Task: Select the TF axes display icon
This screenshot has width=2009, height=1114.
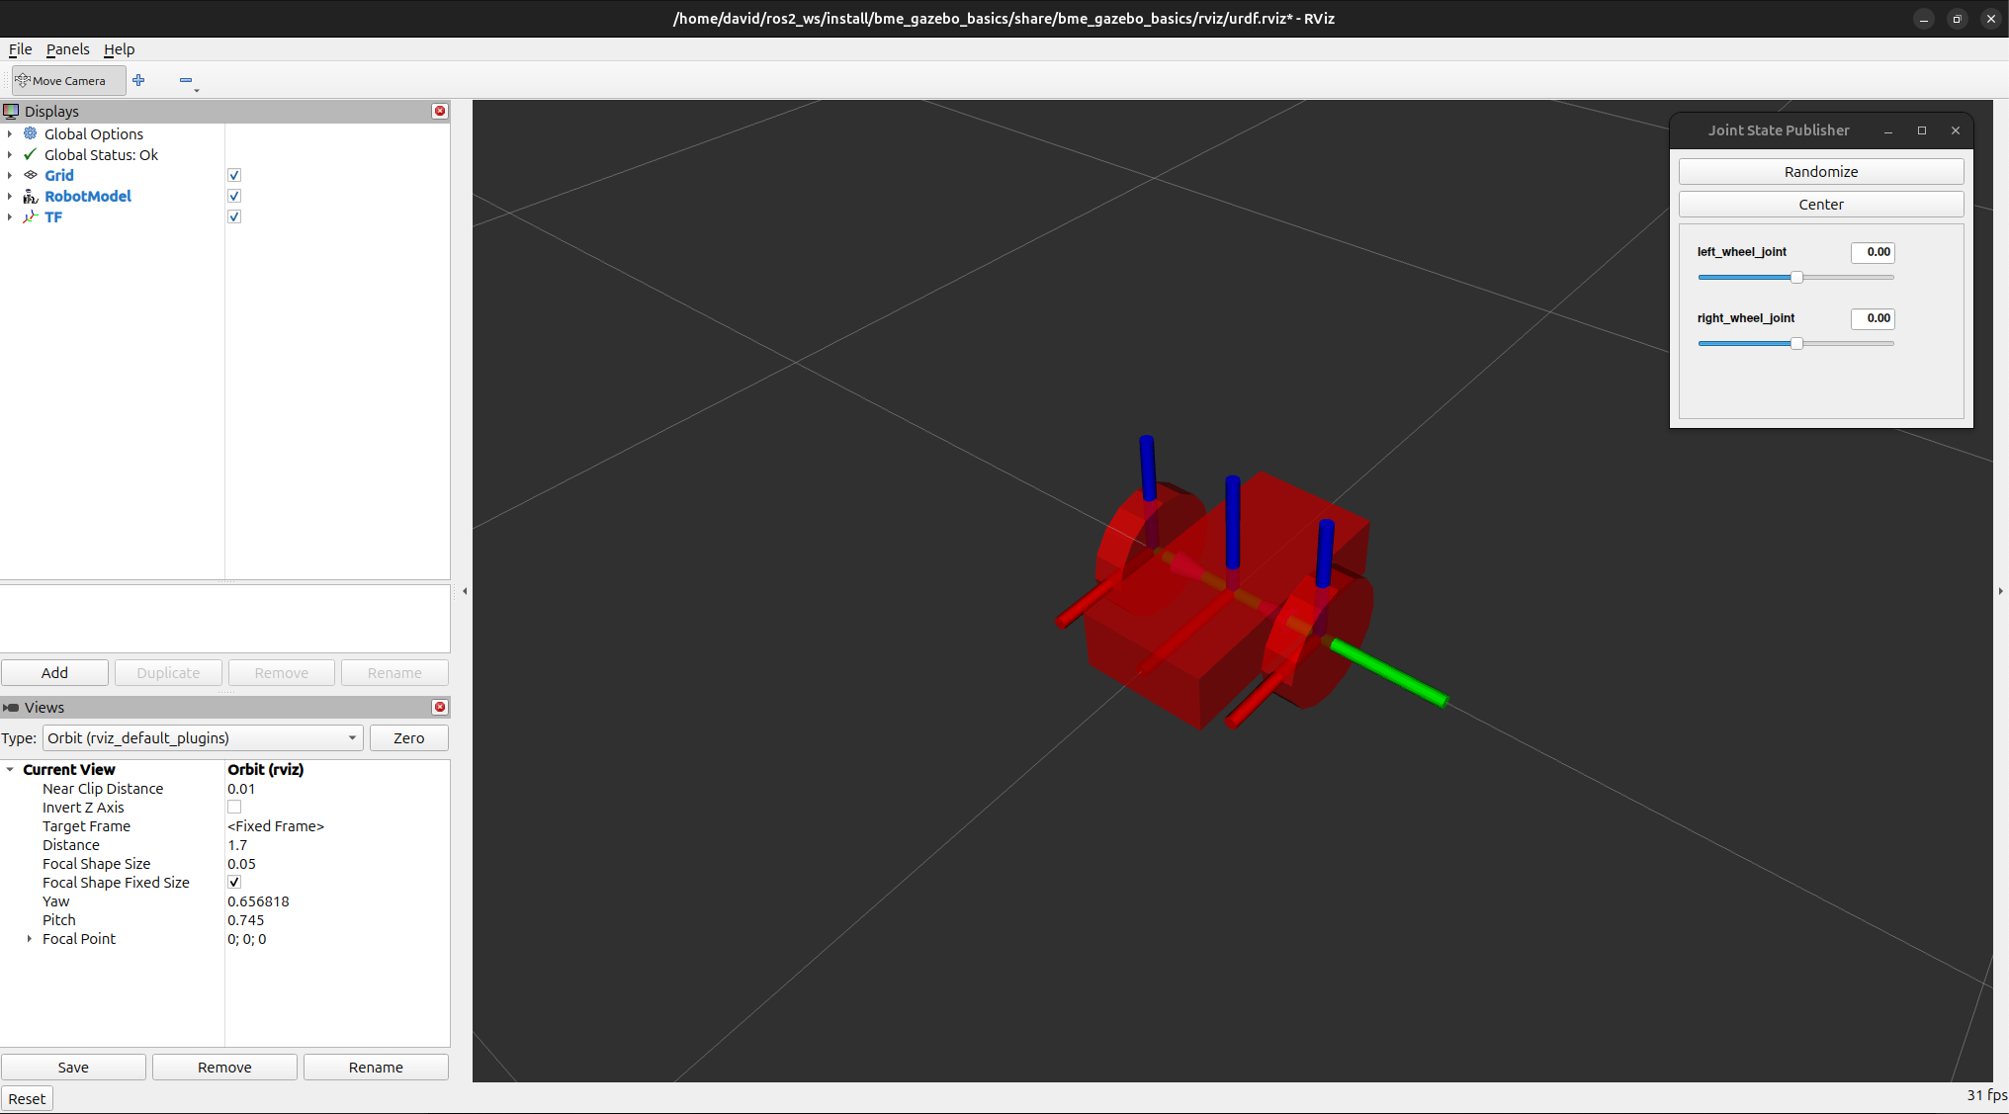Action: coord(31,216)
